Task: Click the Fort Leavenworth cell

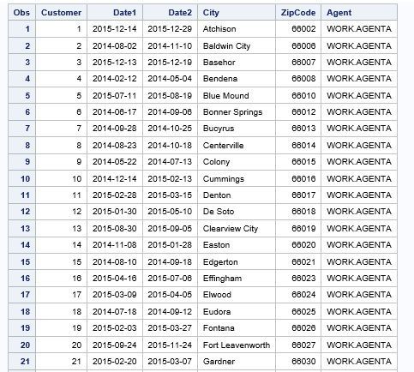Action: coord(237,345)
